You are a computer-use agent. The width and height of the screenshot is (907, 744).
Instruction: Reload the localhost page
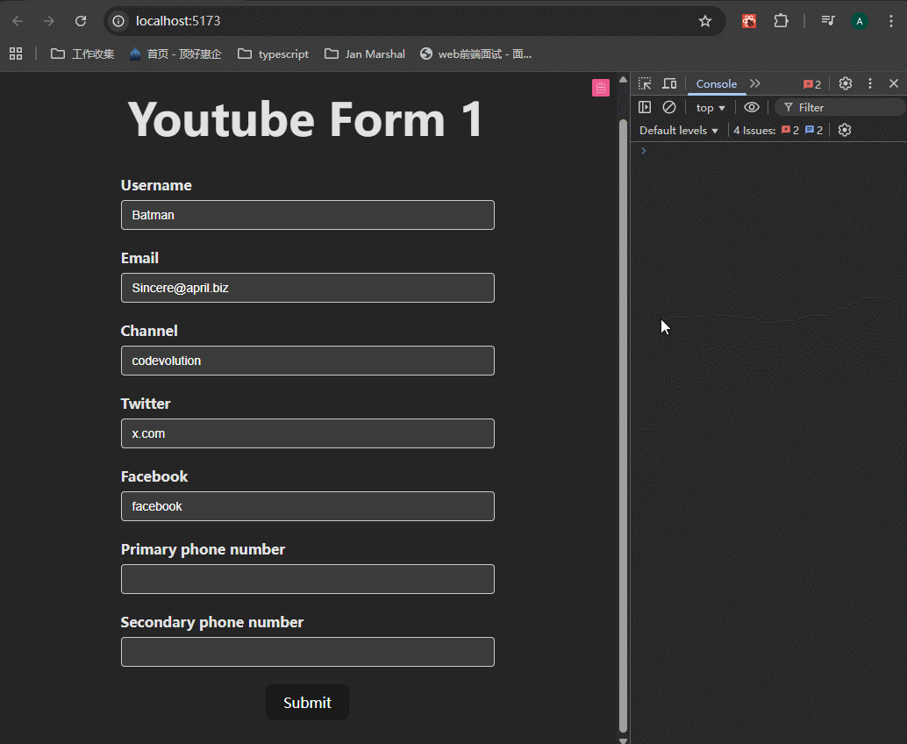81,21
